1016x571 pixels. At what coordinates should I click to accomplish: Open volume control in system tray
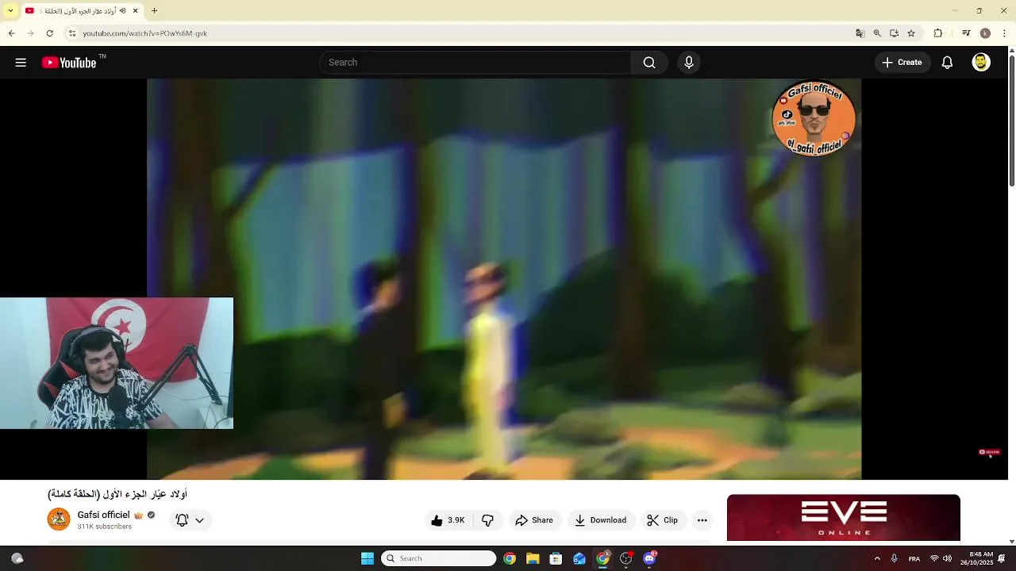tap(947, 558)
